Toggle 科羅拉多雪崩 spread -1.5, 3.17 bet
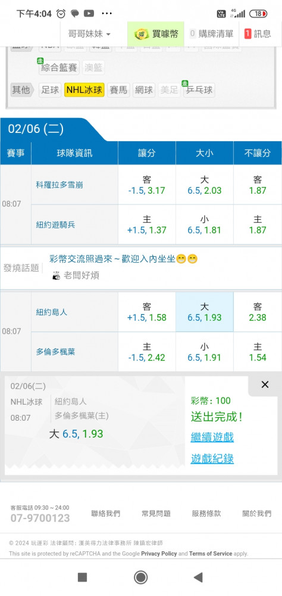This screenshot has height=596, width=282. [x=147, y=185]
